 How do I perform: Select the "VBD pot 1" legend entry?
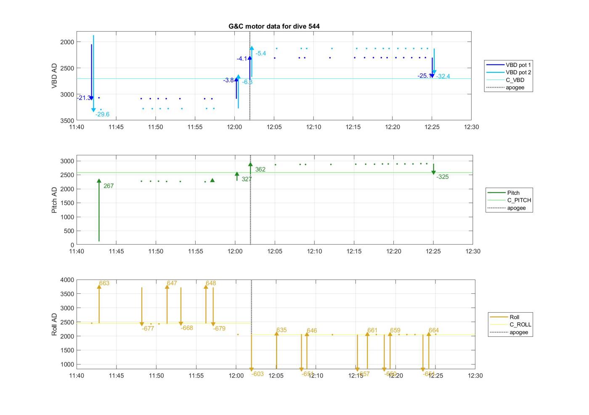click(x=509, y=65)
